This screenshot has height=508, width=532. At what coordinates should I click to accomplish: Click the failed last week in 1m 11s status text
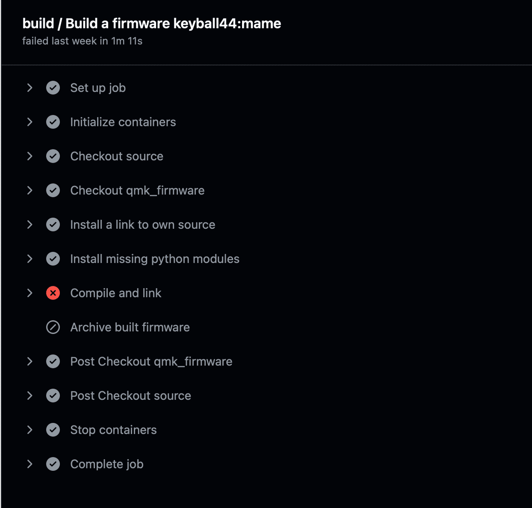(82, 41)
